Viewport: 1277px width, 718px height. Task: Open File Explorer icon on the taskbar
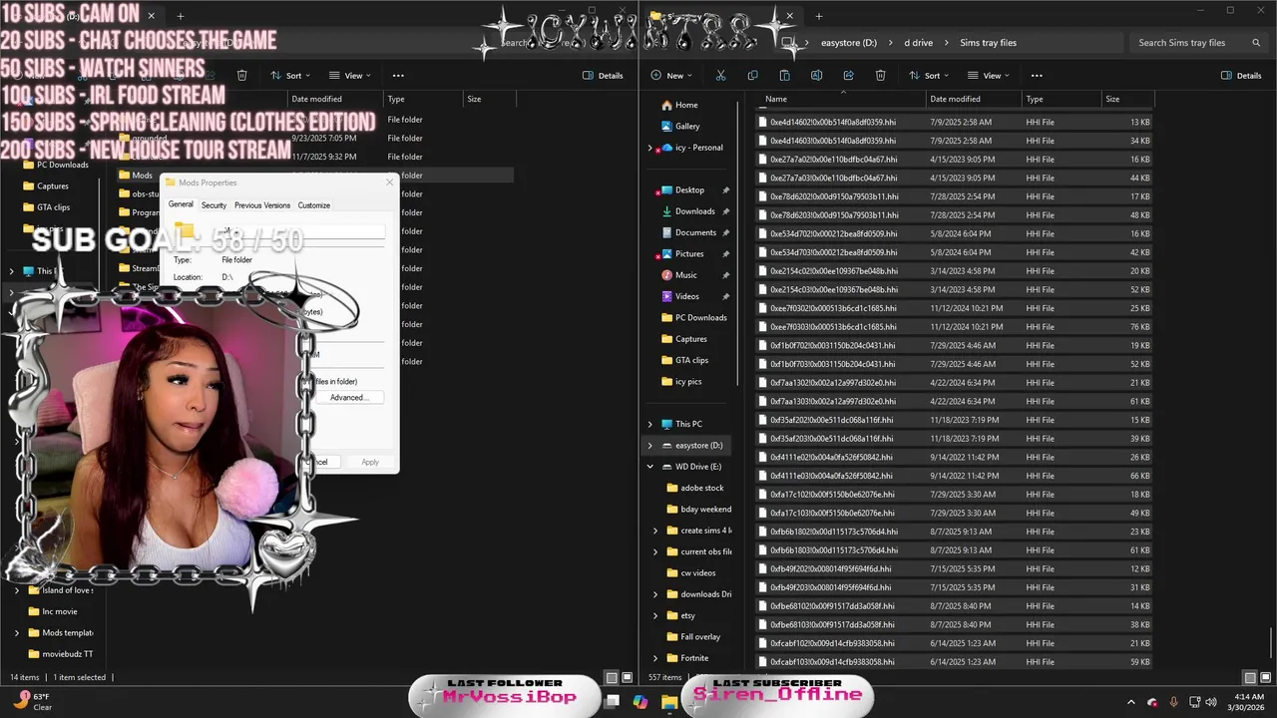(669, 702)
